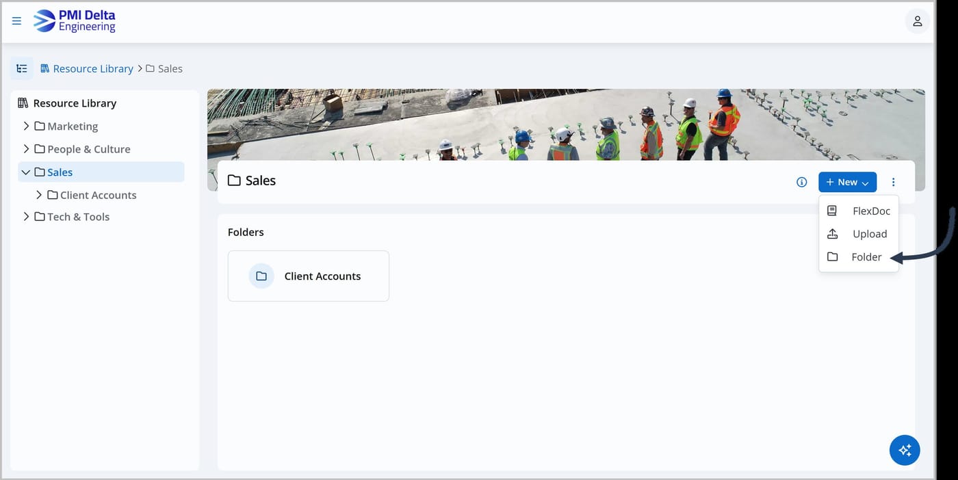Open the user profile icon

point(917,21)
